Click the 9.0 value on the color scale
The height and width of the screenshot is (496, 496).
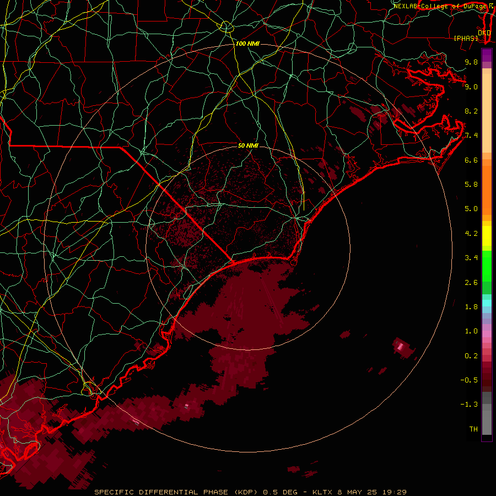(471, 87)
